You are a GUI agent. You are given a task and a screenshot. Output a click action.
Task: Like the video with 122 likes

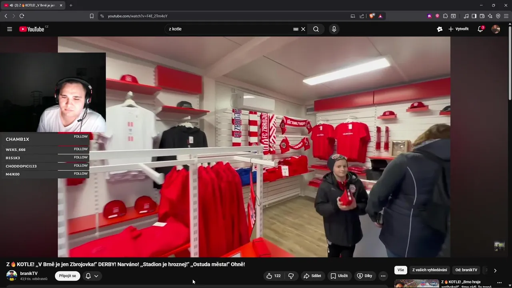274,276
